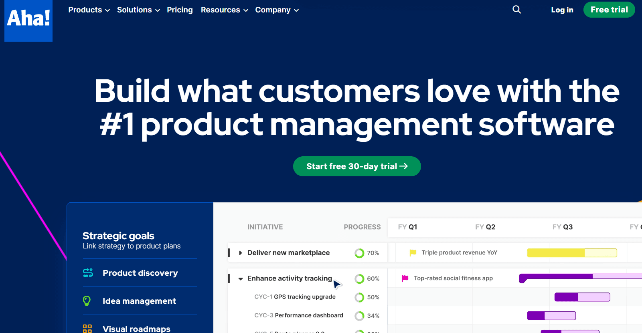642x333 pixels.
Task: Click the yellow Triple product revenue timeline bar
Action: tap(572, 253)
